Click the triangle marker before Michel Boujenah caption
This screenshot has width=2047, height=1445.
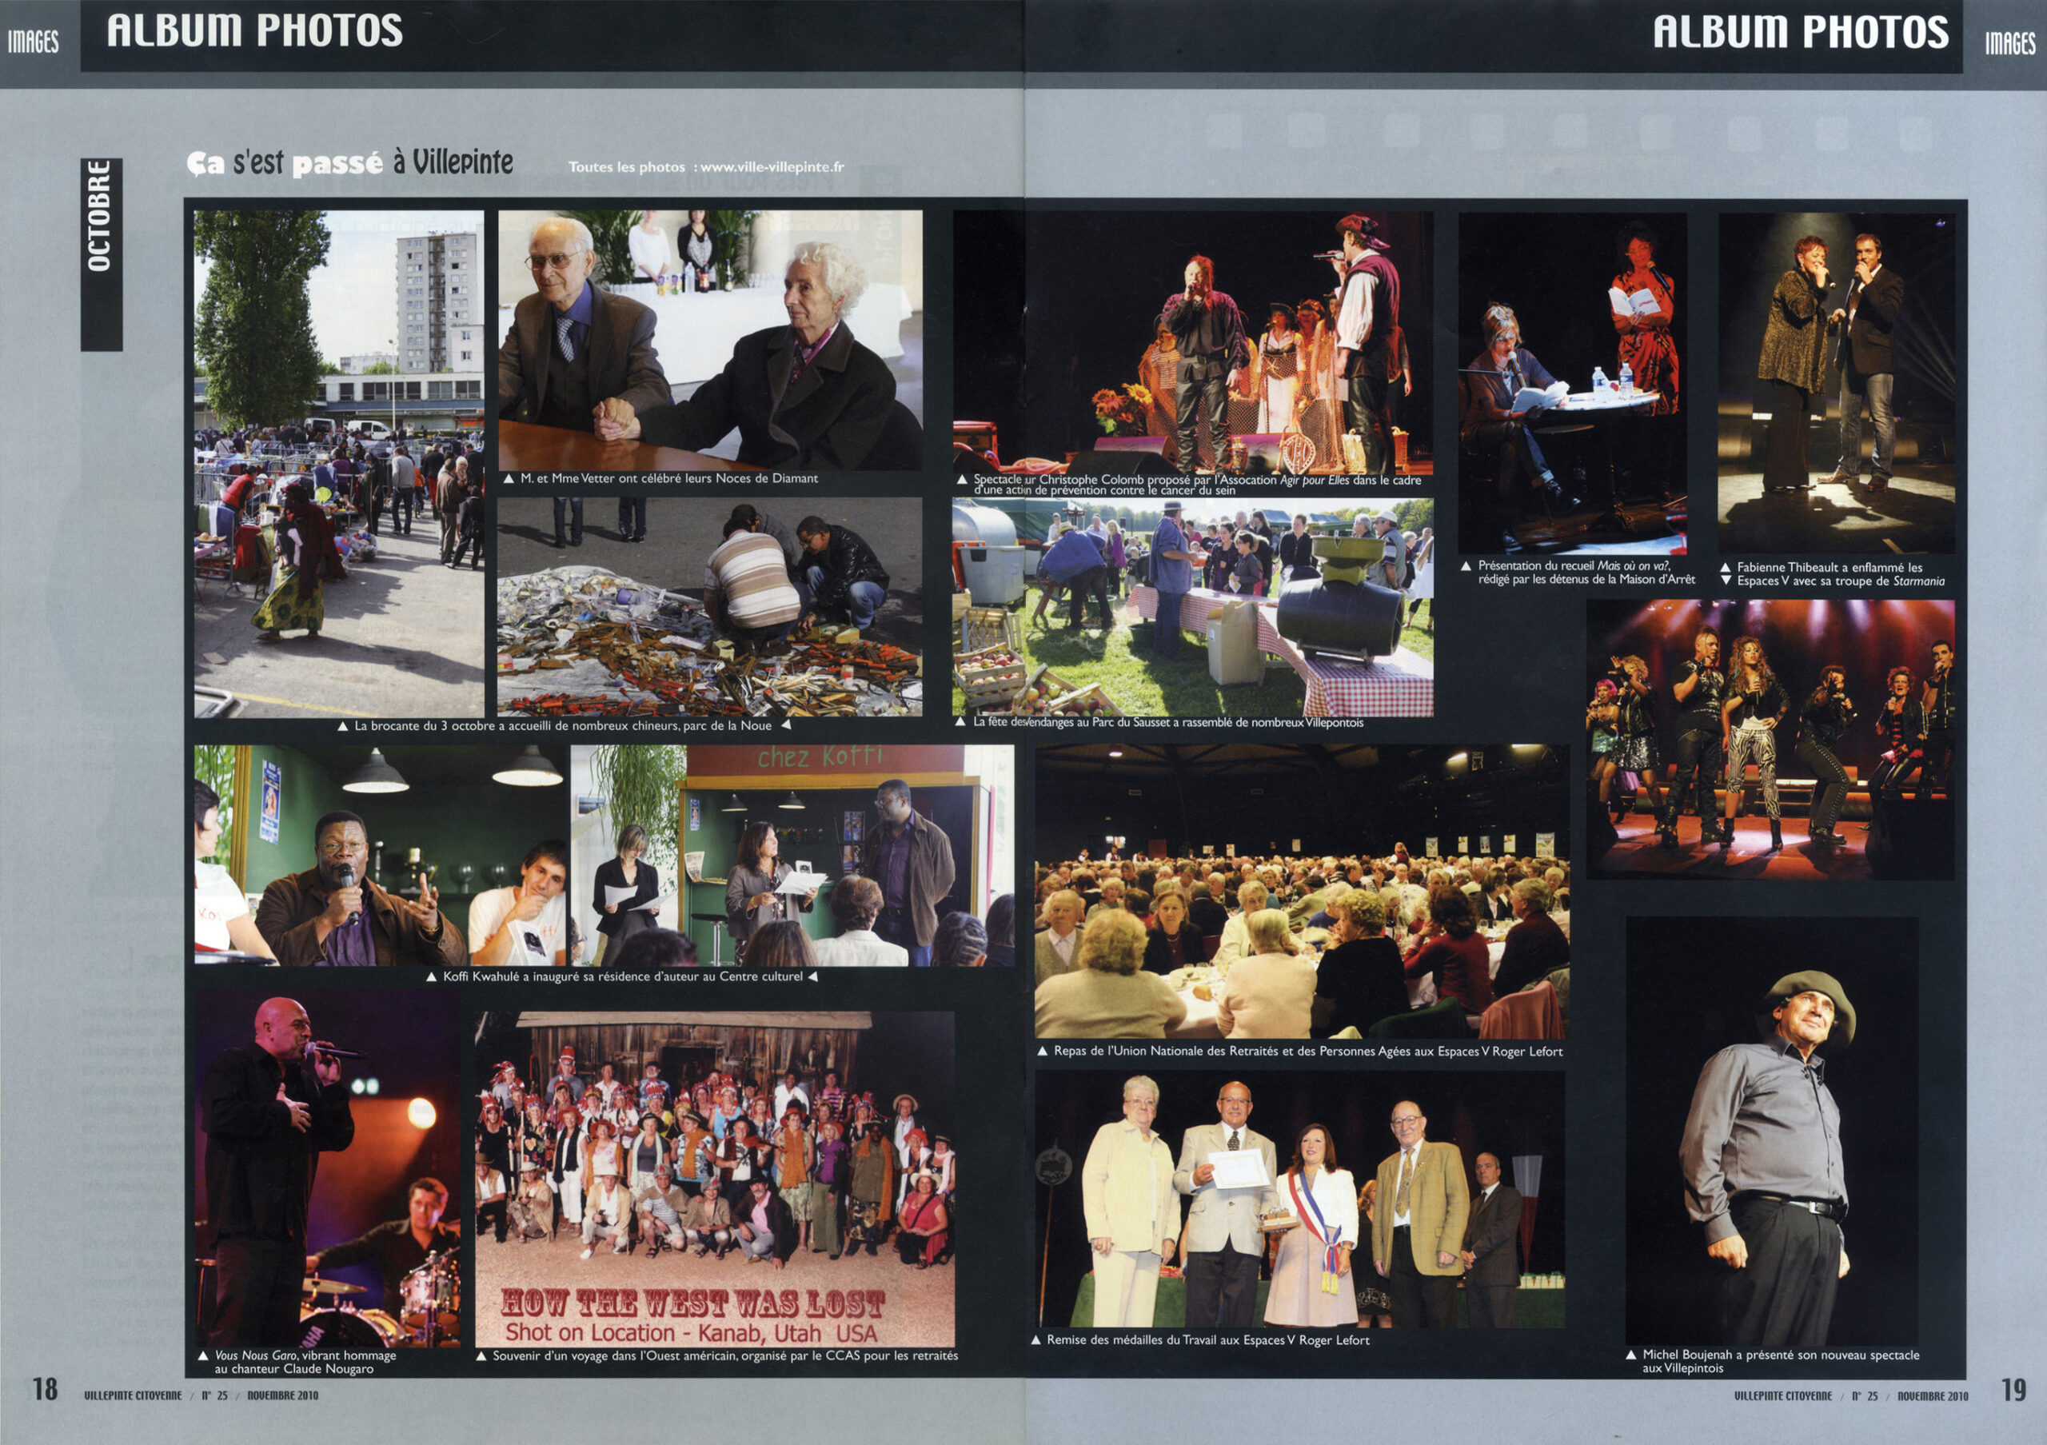click(1631, 1355)
